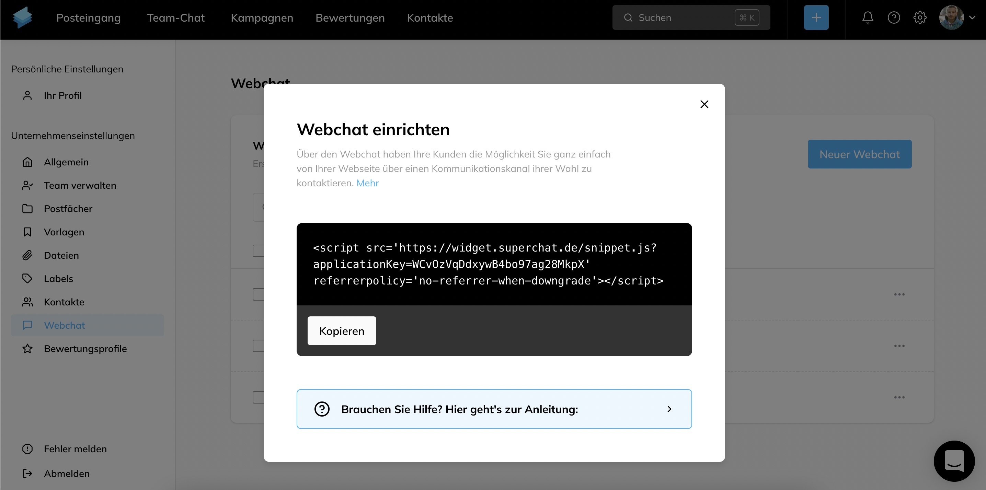Click the Vorlagen bookmark icon
The height and width of the screenshot is (490, 986).
[27, 232]
